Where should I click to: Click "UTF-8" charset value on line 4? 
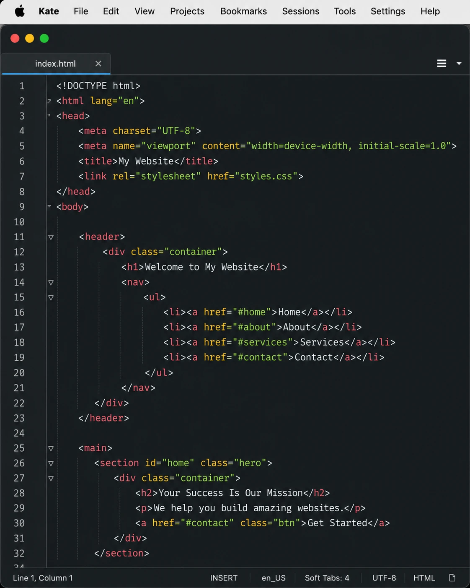(x=176, y=131)
